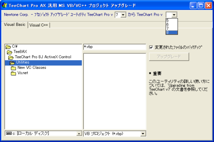Open the c: ローカル ディスク drive dropdown
Viewport: 214px width, 142px height.
pyautogui.click(x=79, y=133)
